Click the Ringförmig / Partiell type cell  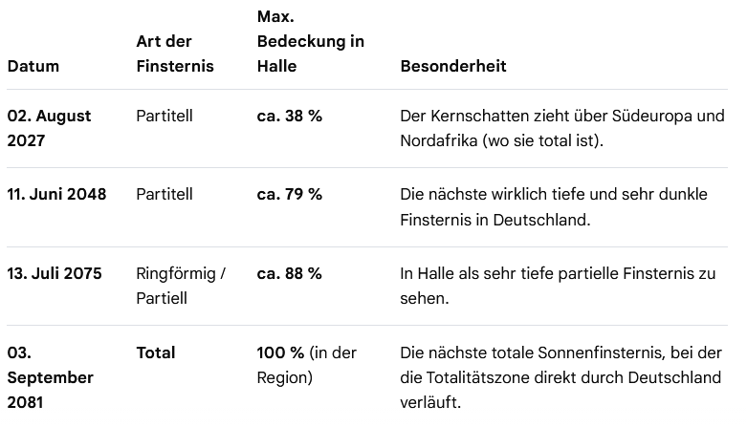tap(181, 286)
